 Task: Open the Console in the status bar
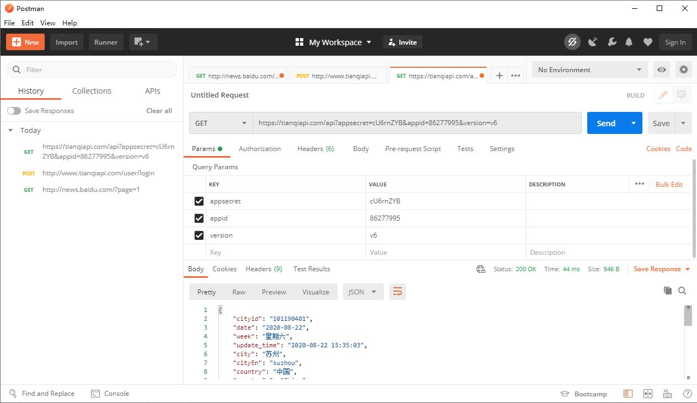(110, 394)
